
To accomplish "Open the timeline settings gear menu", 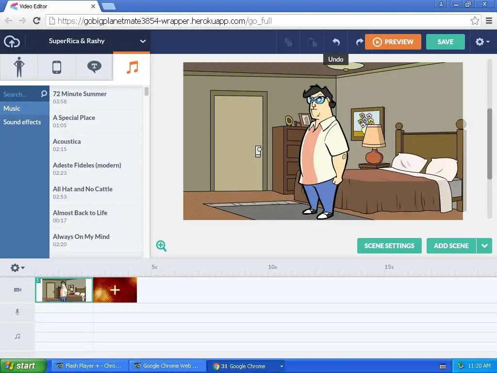I will click(17, 268).
